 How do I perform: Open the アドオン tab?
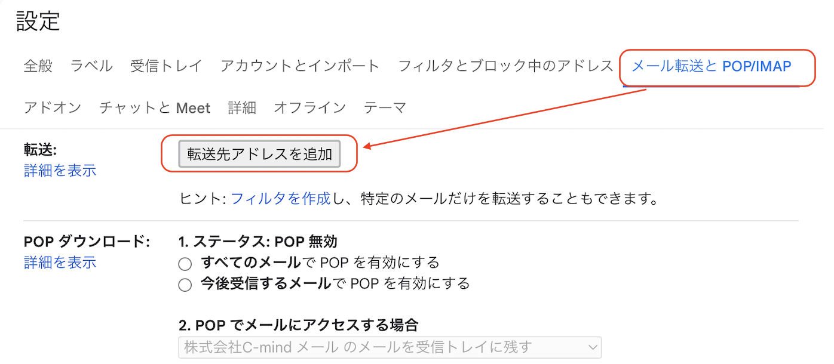point(53,107)
